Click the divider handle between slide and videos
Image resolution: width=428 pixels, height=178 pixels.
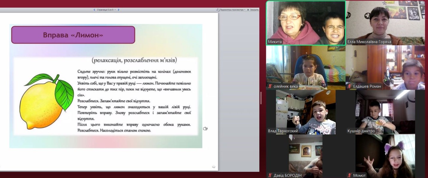[x=261, y=98]
